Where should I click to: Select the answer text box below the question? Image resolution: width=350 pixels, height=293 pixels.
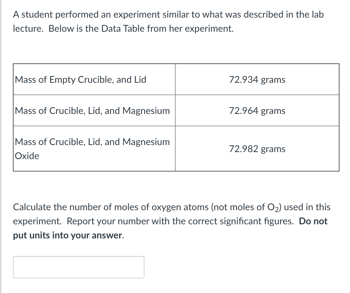(78, 267)
